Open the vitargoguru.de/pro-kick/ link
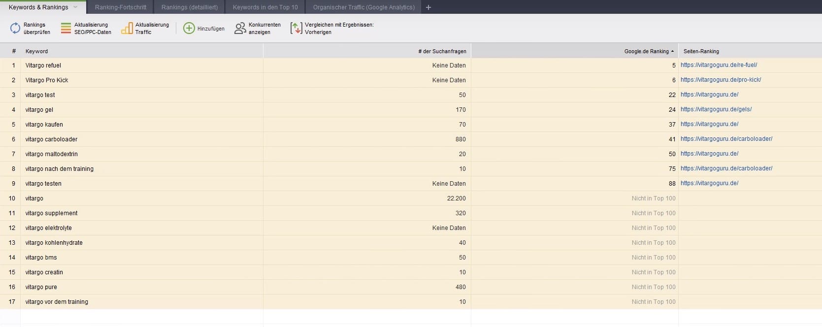This screenshot has width=822, height=327. click(721, 80)
